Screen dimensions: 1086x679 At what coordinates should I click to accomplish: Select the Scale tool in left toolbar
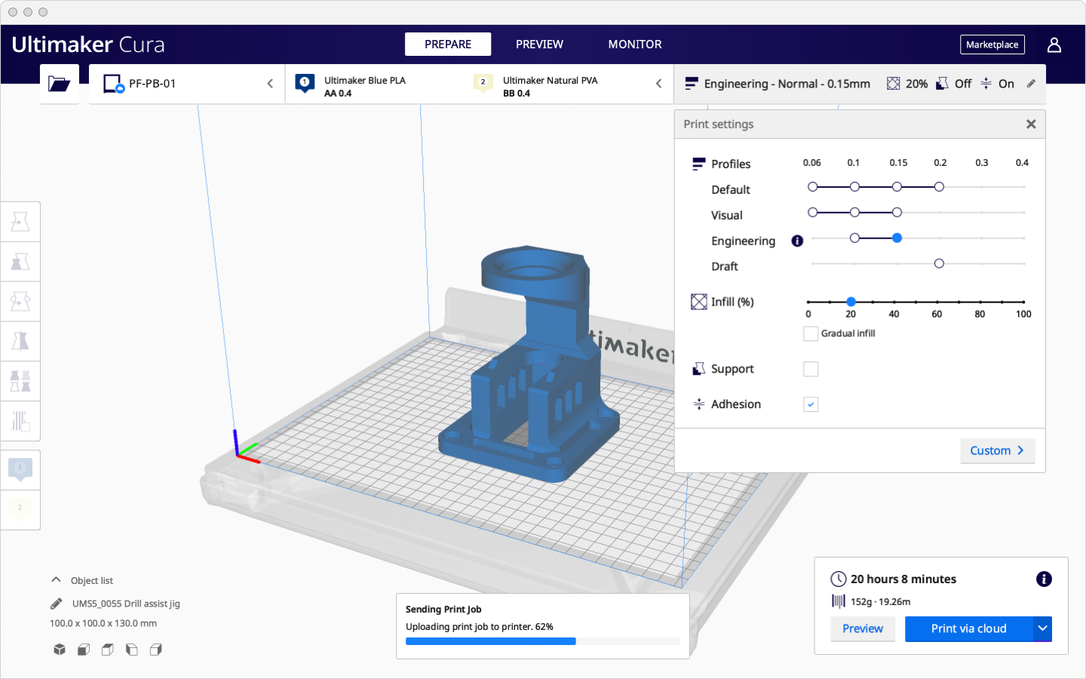pos(20,262)
